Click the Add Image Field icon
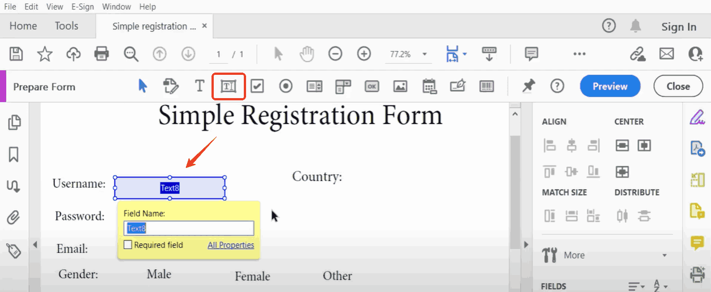Viewport: 711px width, 292px height. 400,86
